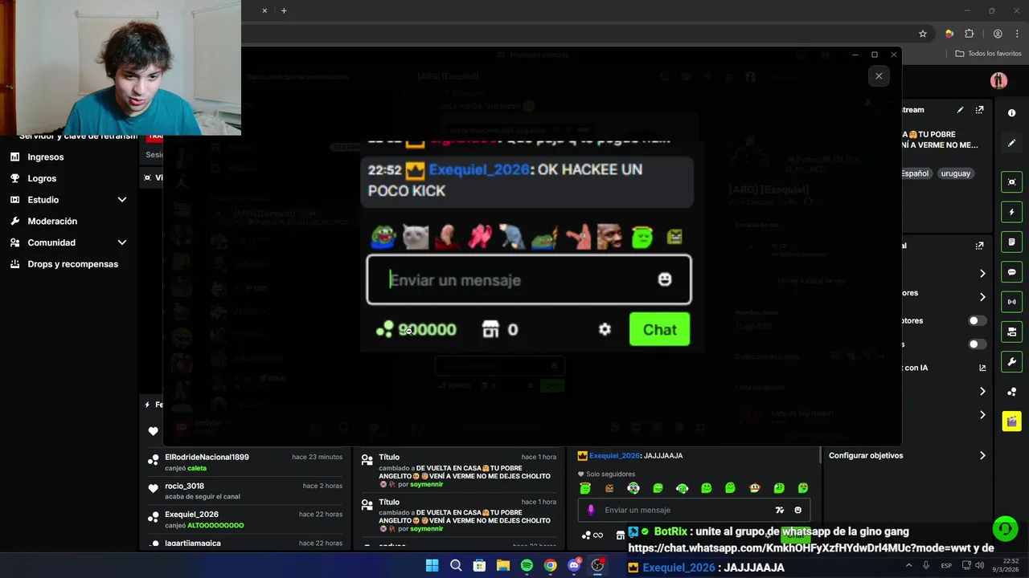Click the uruguay tag
The image size is (1029, 578).
coord(955,173)
